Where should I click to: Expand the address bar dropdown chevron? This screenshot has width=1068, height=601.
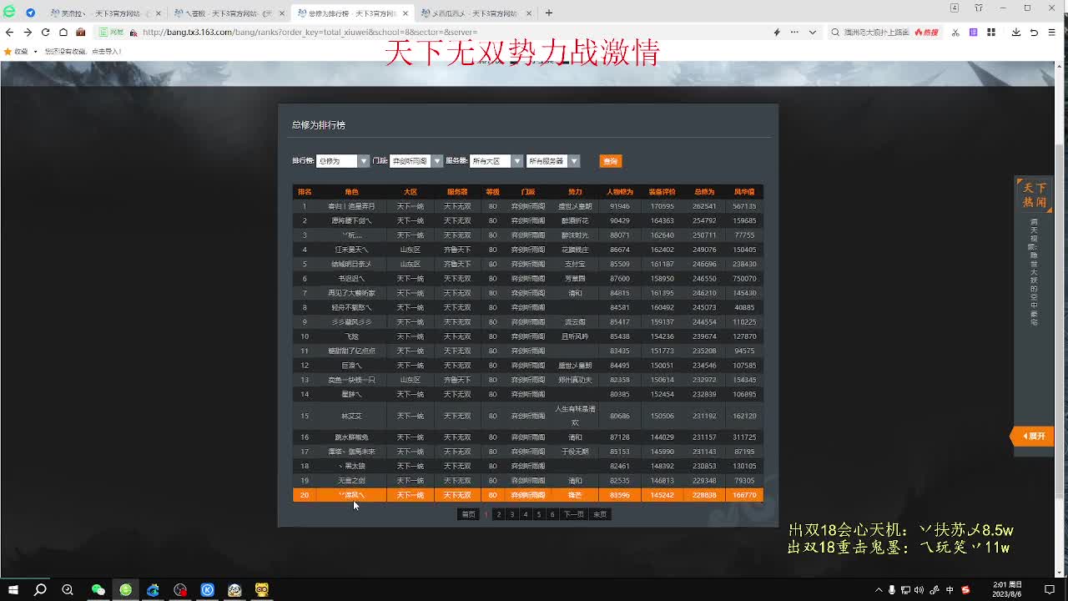click(x=812, y=33)
